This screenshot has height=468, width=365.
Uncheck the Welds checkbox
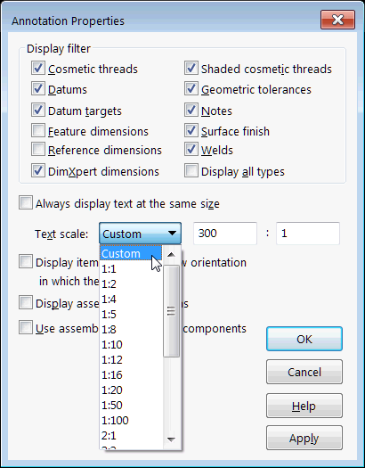[191, 150]
